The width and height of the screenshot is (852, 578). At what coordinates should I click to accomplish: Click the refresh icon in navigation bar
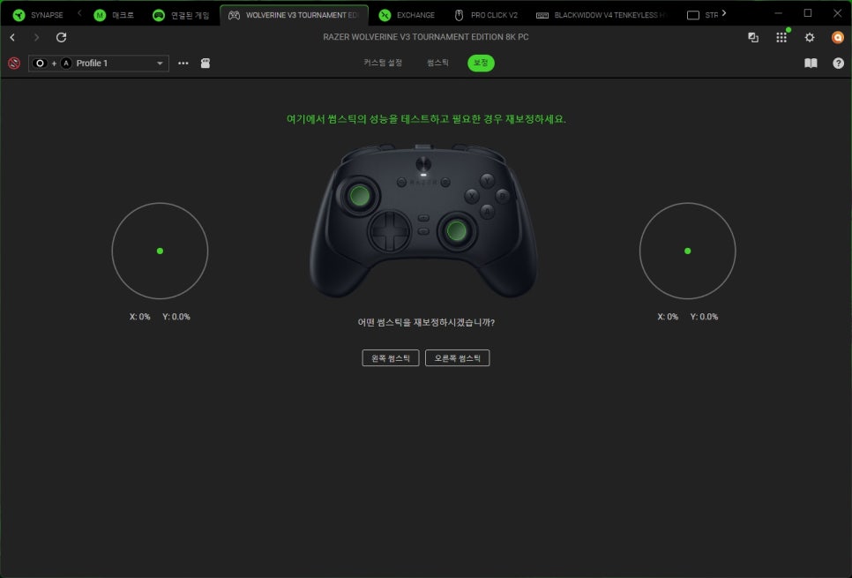pyautogui.click(x=62, y=37)
